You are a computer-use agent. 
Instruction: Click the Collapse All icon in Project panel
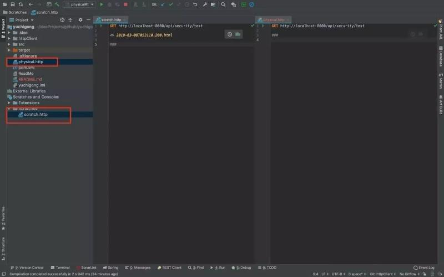(x=70, y=20)
